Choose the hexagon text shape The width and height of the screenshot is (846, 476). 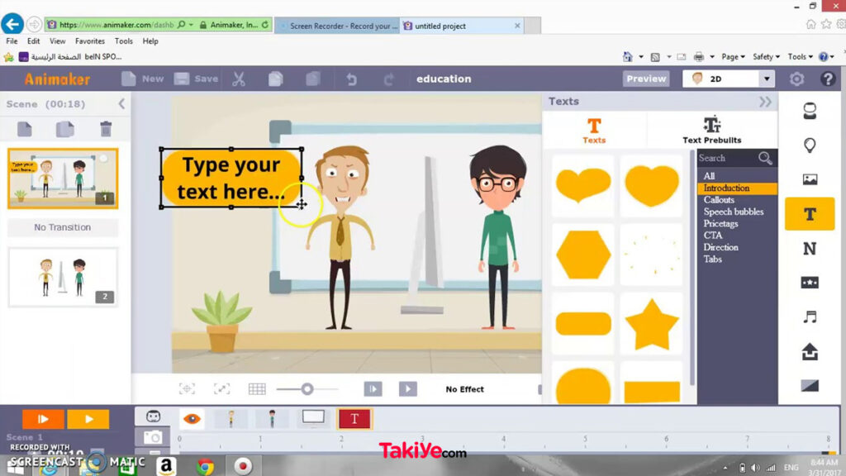(x=583, y=255)
